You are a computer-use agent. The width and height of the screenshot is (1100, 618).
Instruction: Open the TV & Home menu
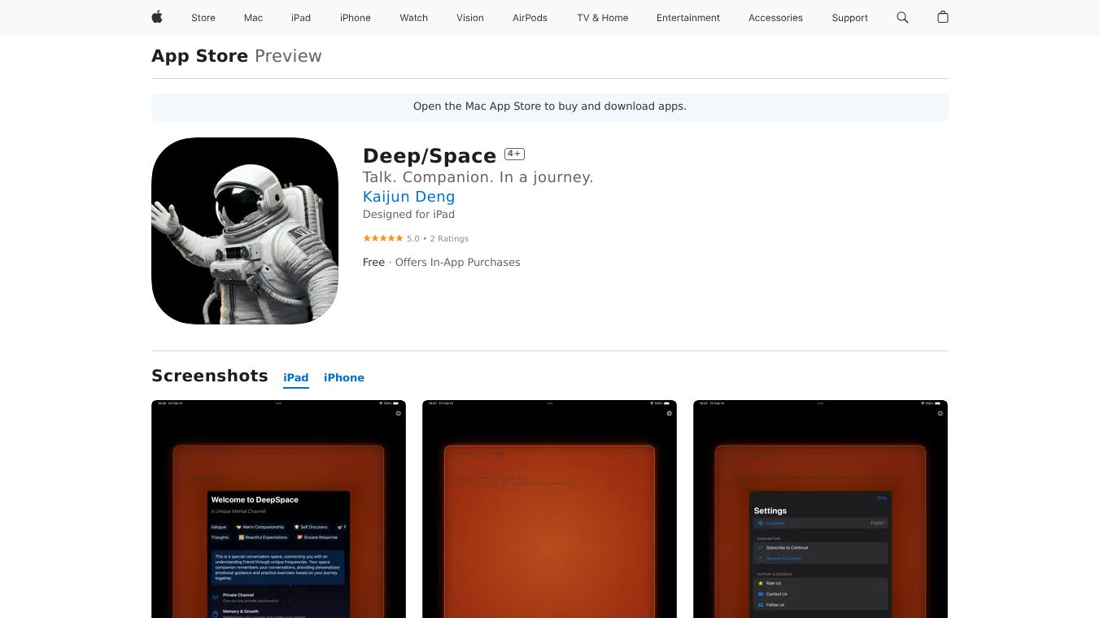(x=603, y=18)
